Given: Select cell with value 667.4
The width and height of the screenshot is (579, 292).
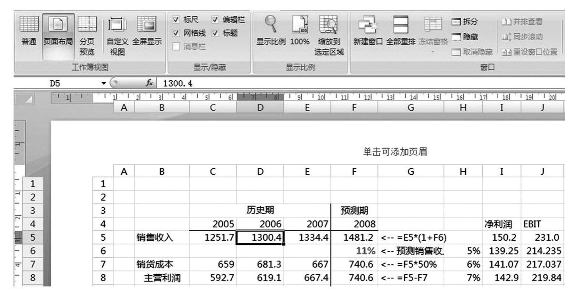Looking at the screenshot, I should (307, 278).
